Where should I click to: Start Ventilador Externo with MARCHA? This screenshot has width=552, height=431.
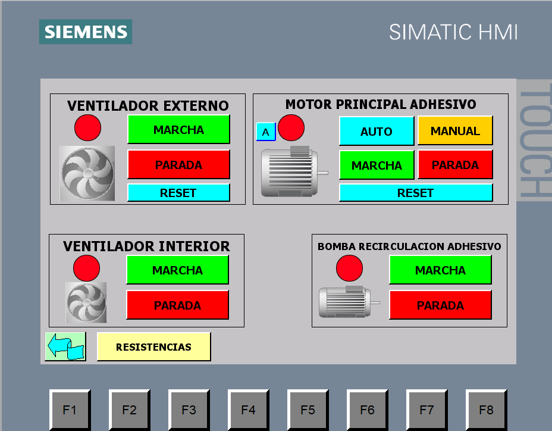(178, 129)
